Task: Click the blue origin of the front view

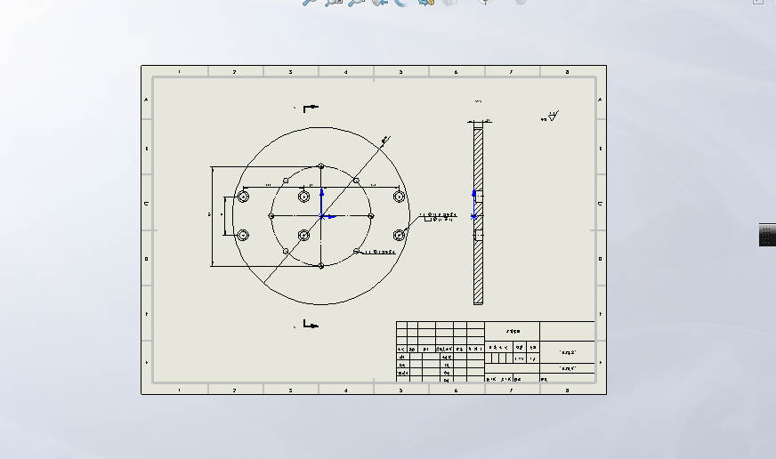Action: coord(321,216)
